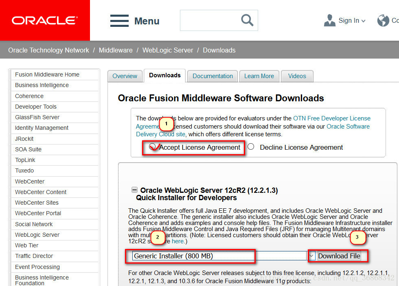Click the Sign In user icon

pyautogui.click(x=329, y=20)
